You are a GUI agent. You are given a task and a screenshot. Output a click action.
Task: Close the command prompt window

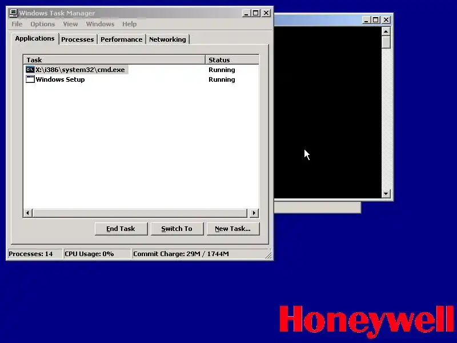[x=386, y=20]
